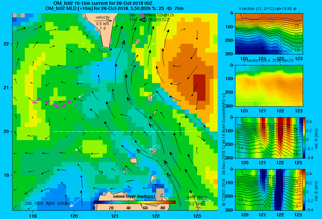This screenshot has width=322, height=219.
Task: Open the salinity section plot
Action: pyautogui.click(x=269, y=86)
